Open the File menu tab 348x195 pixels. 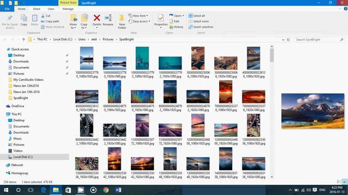(x=7, y=9)
